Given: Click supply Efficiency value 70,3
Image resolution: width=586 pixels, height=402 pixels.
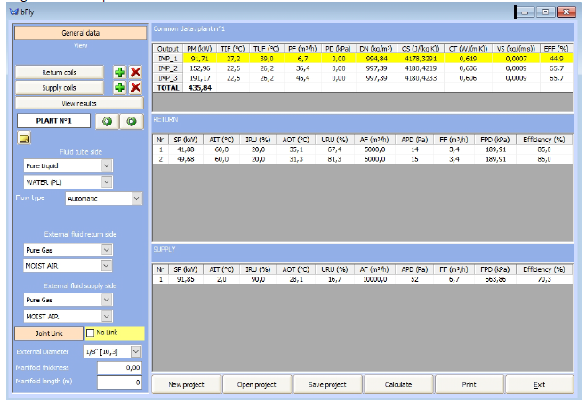Looking at the screenshot, I should click(x=544, y=279).
